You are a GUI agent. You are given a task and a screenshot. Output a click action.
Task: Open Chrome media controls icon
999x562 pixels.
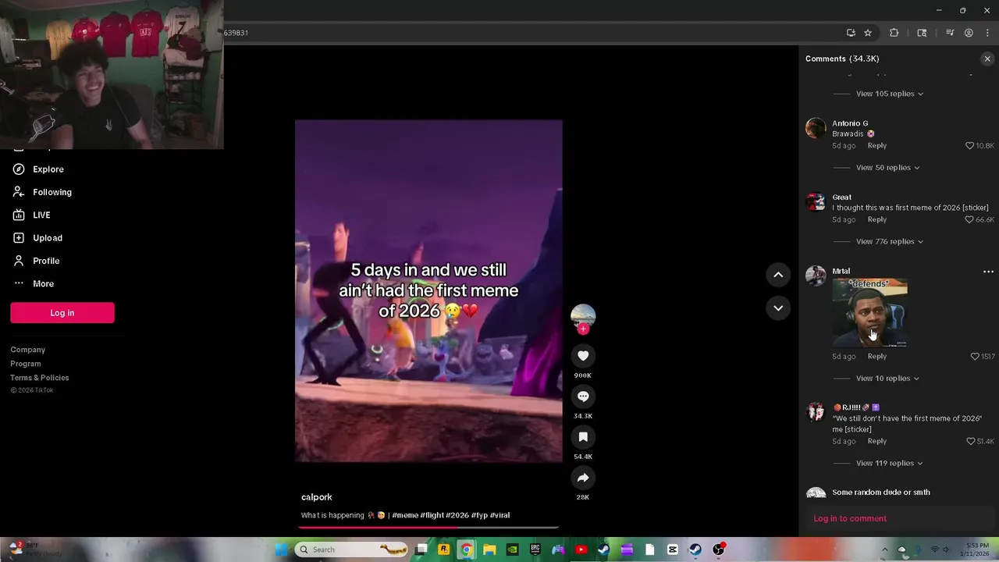tap(950, 33)
